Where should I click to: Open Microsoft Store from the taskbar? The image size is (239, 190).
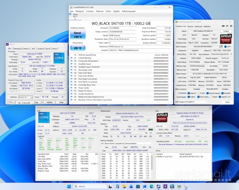click(x=138, y=187)
